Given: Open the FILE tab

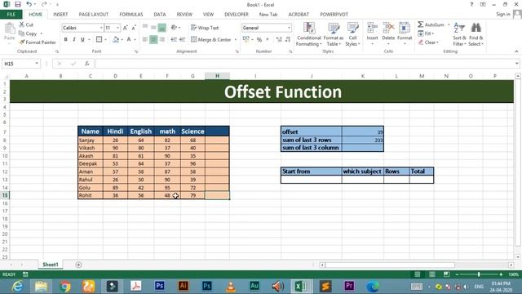Looking at the screenshot, I should coord(11,15).
